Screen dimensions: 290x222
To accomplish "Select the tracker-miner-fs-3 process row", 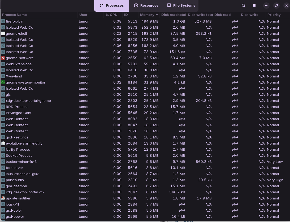I will click(21, 162).
